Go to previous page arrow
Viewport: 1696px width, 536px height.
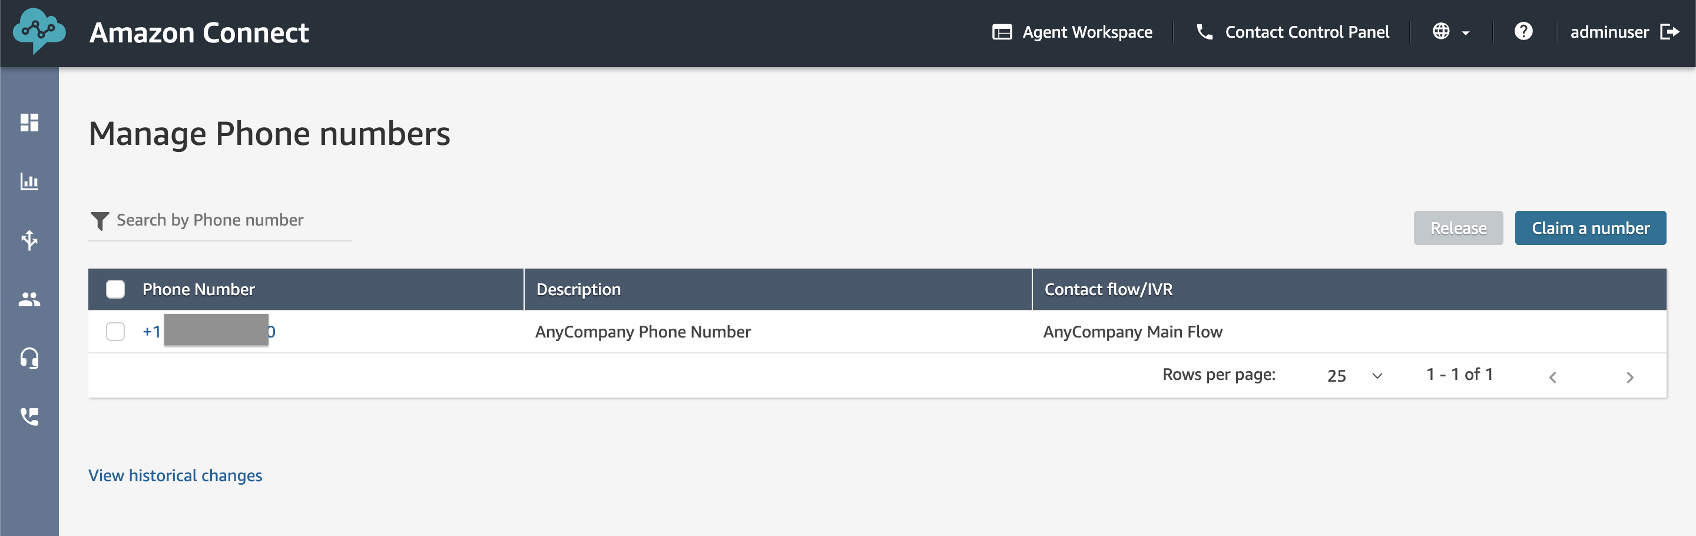[x=1552, y=378]
